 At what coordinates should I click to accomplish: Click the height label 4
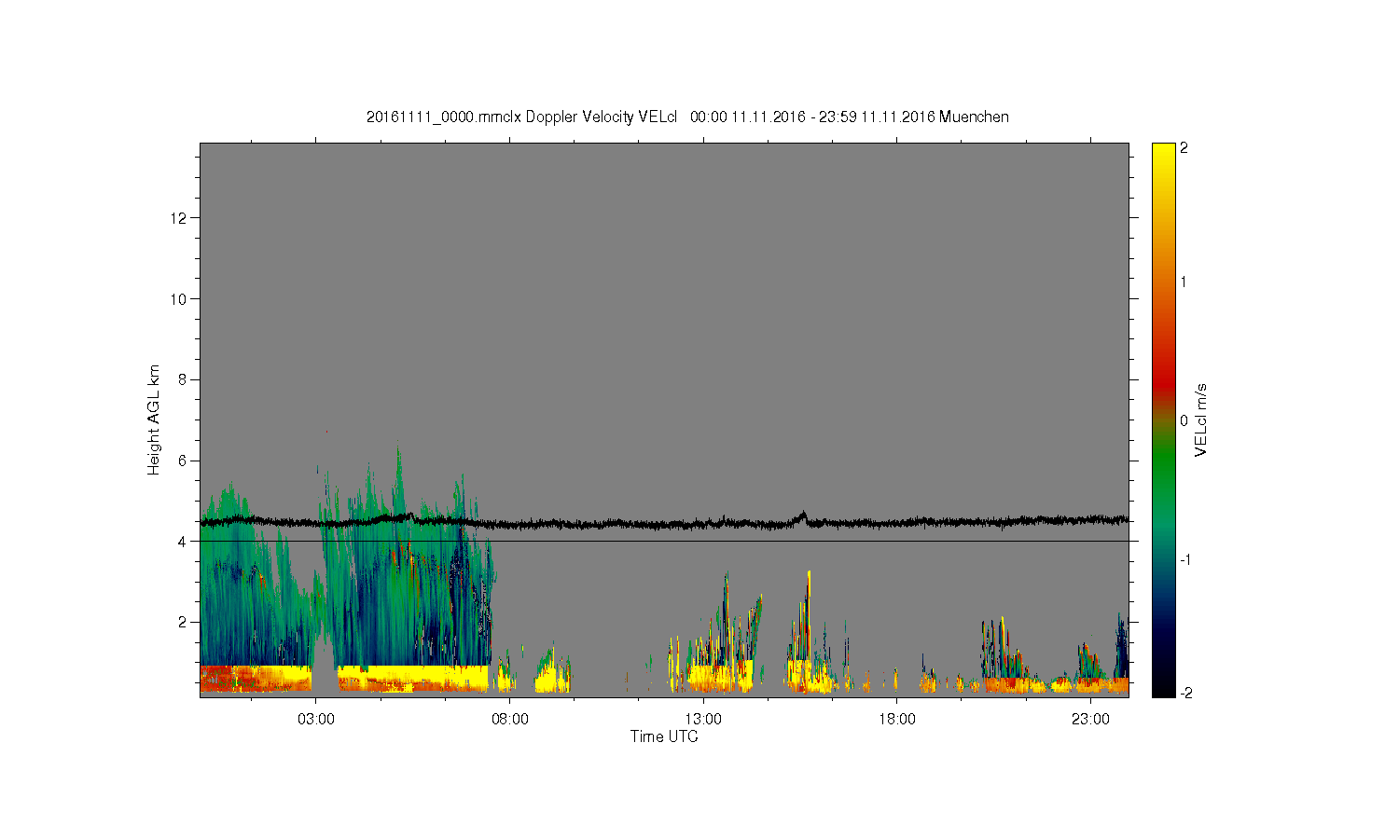click(x=183, y=541)
